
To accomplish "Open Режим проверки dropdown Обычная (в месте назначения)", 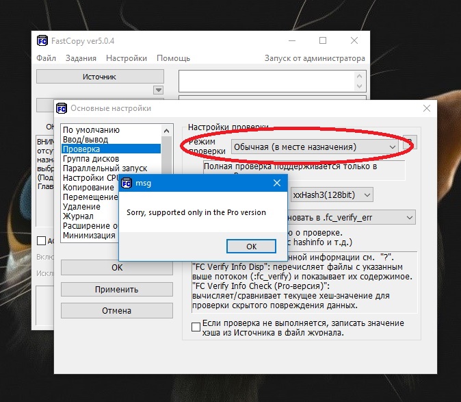I will (315, 147).
